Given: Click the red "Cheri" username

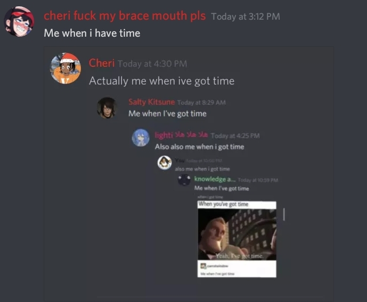Looking at the screenshot, I should 102,63.
